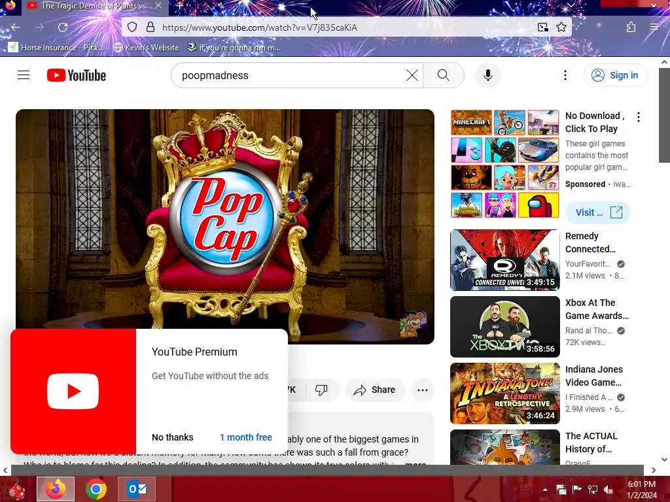Viewport: 670px width, 502px height.
Task: Toggle picture-in-picture icon in address bar
Action: [x=542, y=27]
